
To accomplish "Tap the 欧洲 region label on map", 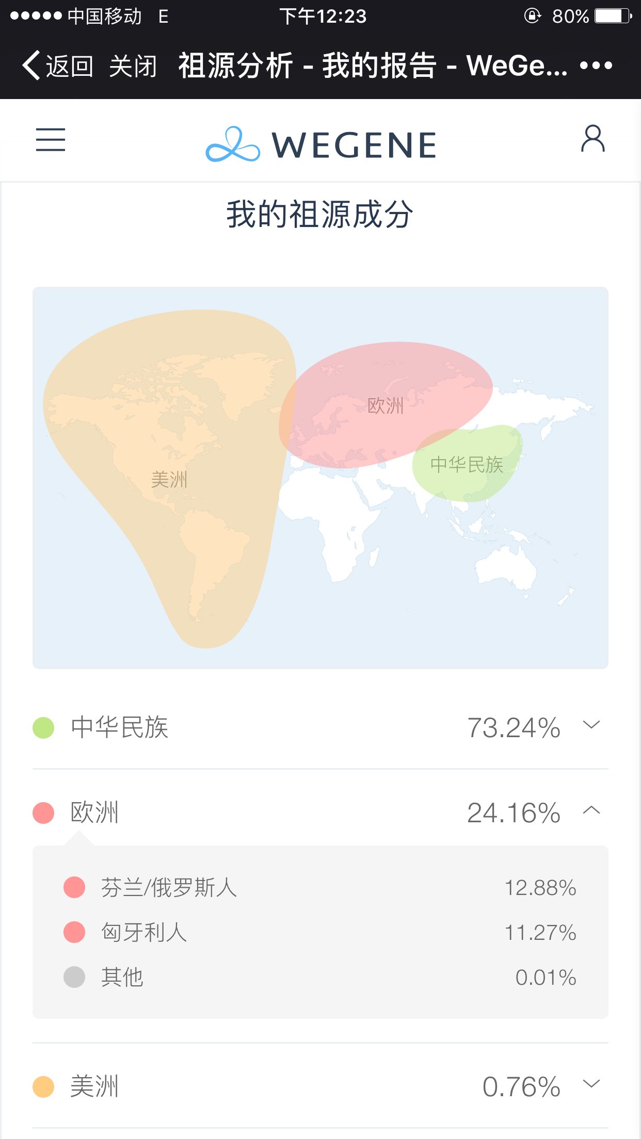I will tap(386, 406).
